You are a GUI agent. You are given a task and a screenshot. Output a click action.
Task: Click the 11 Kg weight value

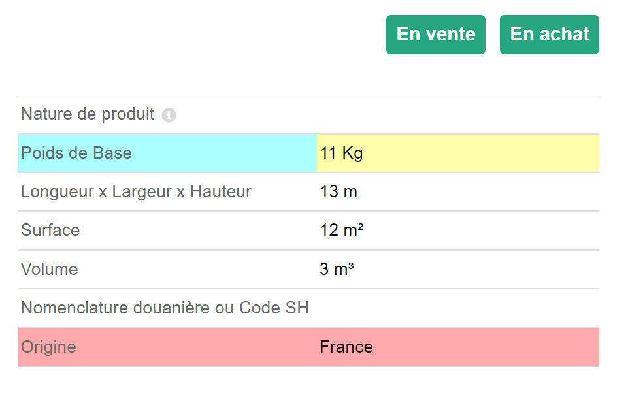341,153
